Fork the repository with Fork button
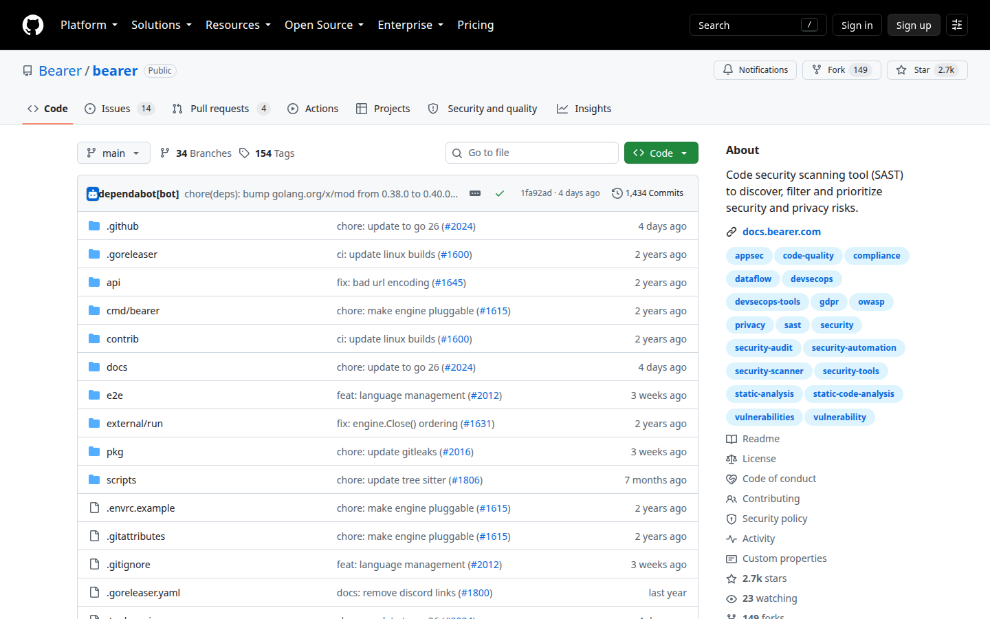The height and width of the screenshot is (619, 990). 841,70
